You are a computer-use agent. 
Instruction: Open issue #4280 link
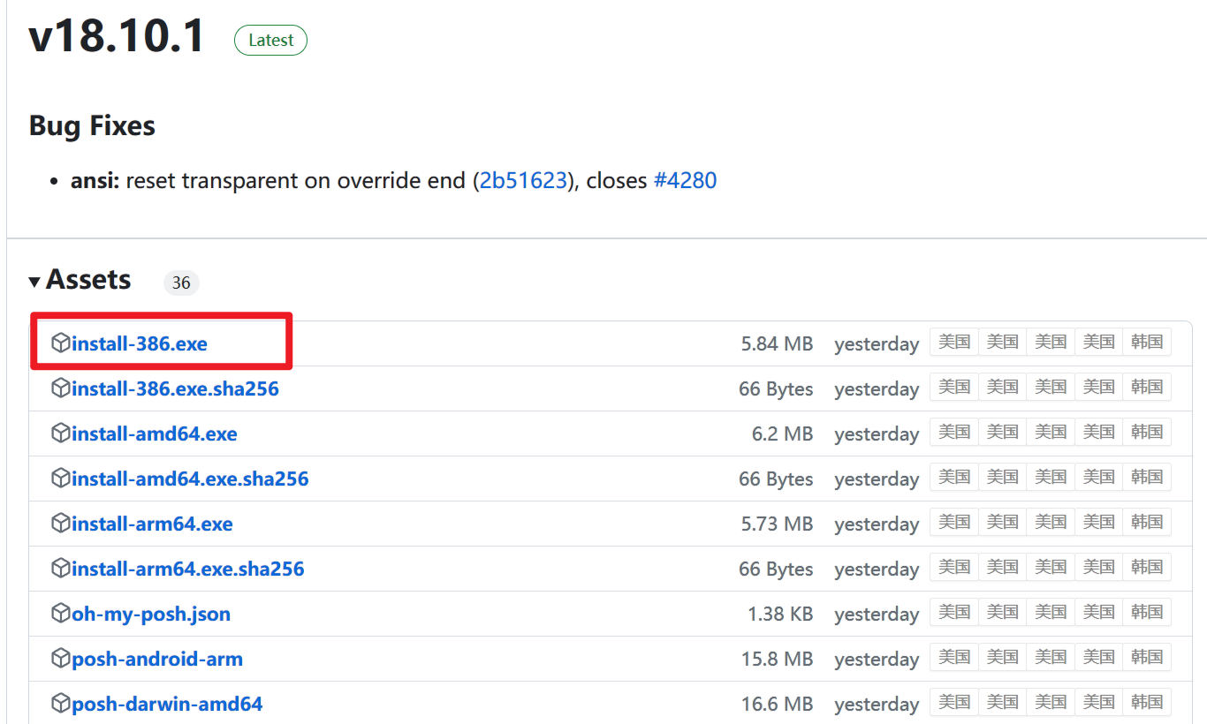[685, 181]
